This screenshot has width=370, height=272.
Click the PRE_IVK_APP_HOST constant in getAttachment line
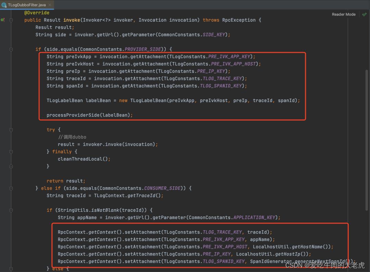coord(233,64)
